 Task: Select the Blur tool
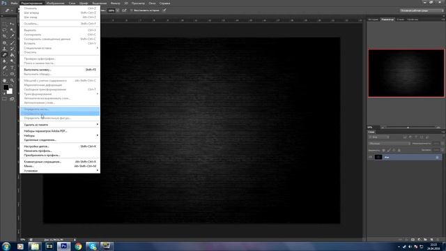[4, 61]
